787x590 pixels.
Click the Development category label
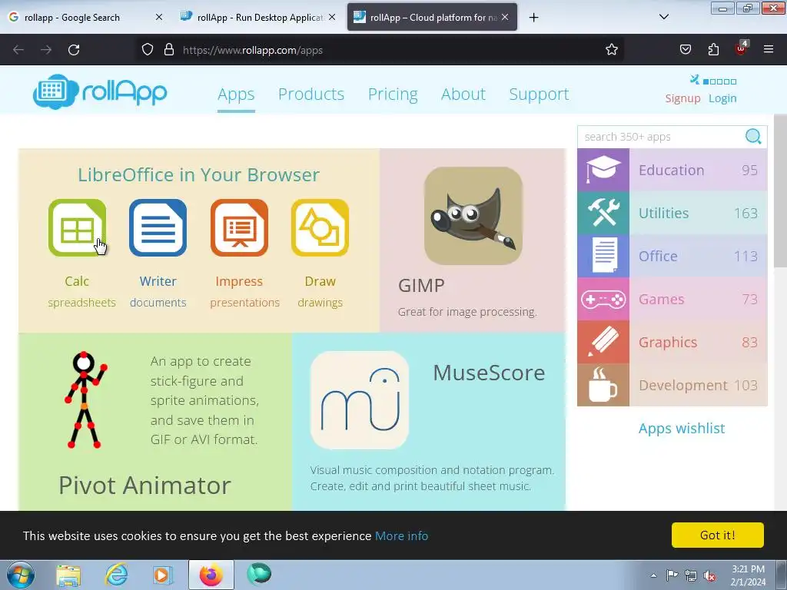pos(683,386)
